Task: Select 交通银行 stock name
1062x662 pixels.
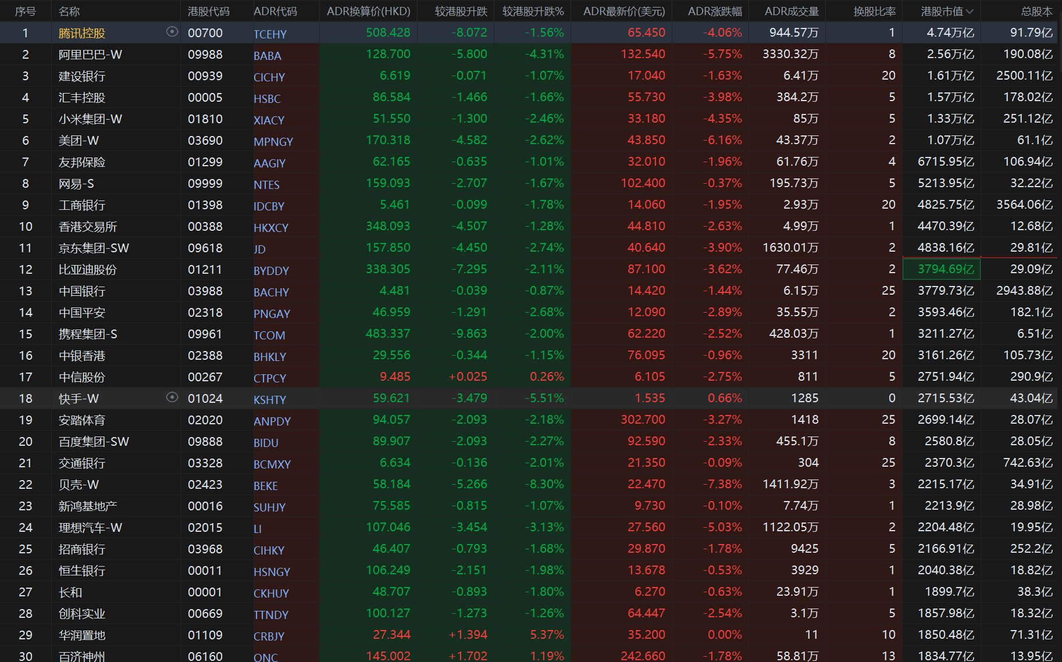Action: tap(82, 463)
